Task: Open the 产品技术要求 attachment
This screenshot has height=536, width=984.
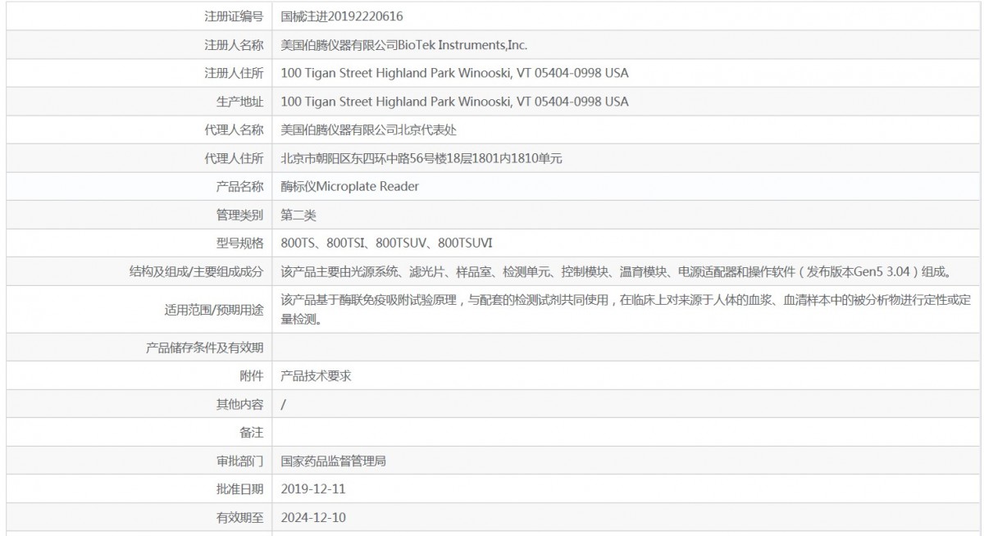Action: 316,376
